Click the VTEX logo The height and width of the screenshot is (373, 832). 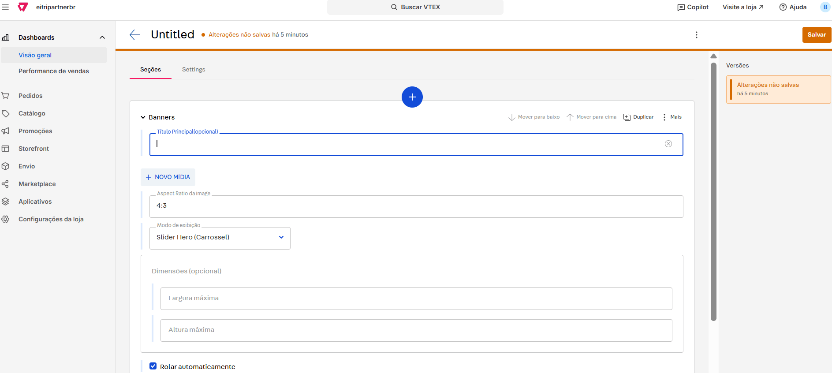(x=23, y=7)
